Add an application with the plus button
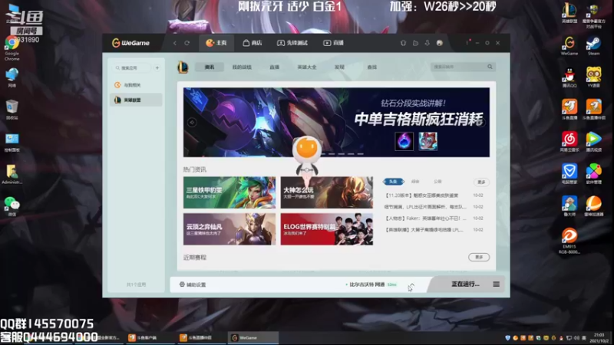 coord(157,67)
